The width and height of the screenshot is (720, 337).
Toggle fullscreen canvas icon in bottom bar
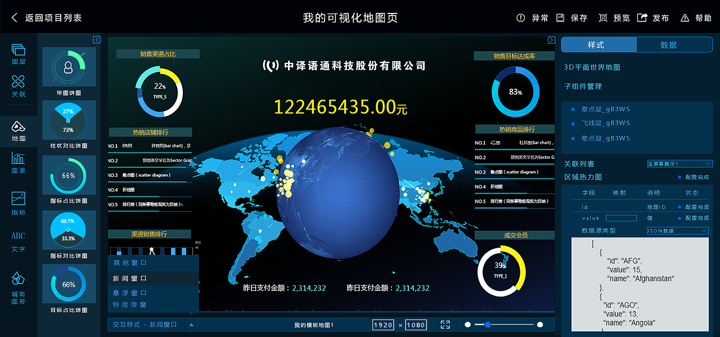point(445,325)
